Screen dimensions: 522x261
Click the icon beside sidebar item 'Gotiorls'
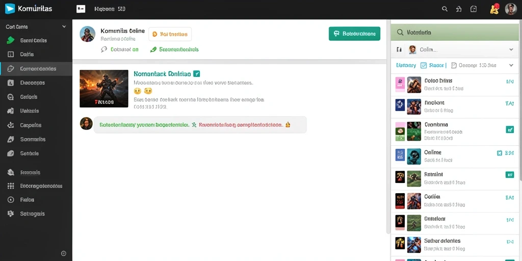pos(11,97)
